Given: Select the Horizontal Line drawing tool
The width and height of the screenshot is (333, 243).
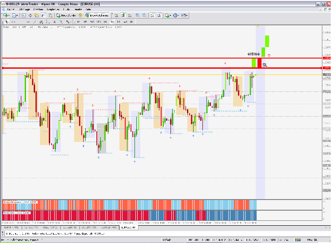Looking at the screenshot, I should coord(28,22).
